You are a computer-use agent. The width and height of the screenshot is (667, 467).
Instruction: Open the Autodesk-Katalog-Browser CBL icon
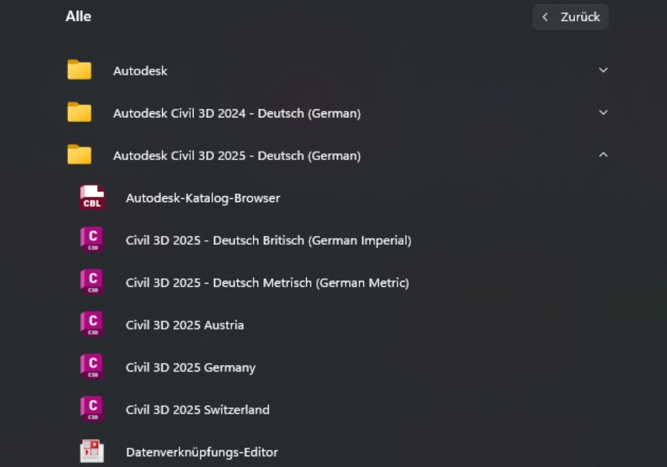pos(92,197)
